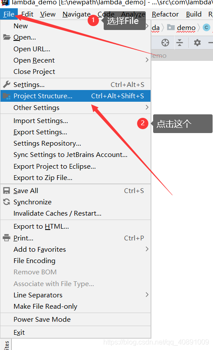This screenshot has height=350, width=213.
Task: Click the collapse all icon in toolbar
Action: coord(180,43)
